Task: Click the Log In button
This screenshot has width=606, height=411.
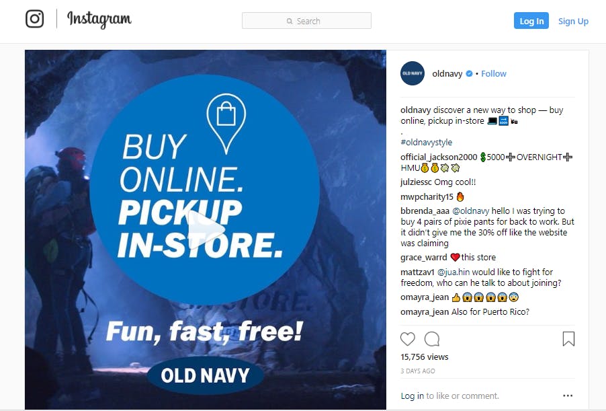Action: coord(531,20)
